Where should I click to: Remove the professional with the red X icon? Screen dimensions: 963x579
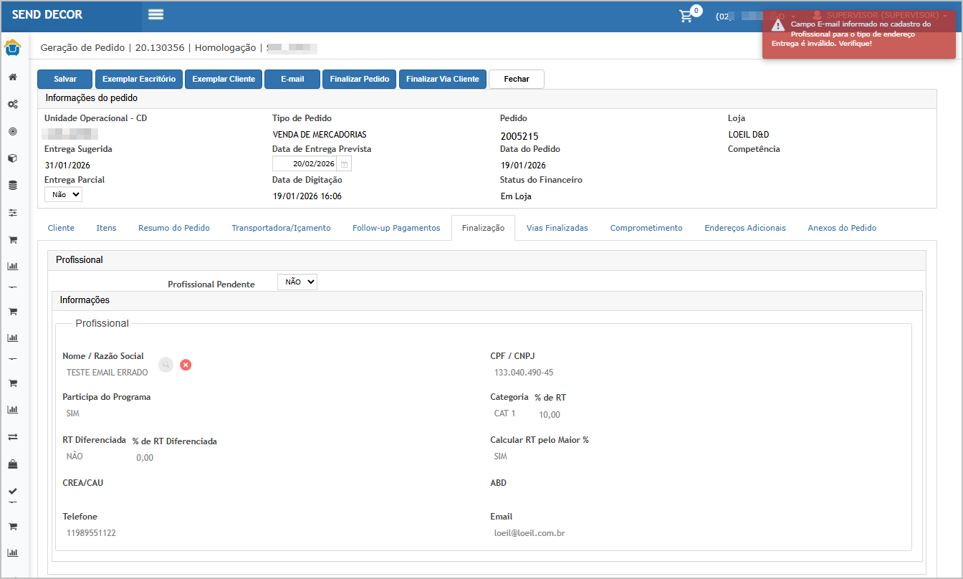(x=186, y=365)
